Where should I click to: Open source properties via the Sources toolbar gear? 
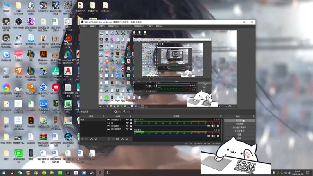click(117, 139)
